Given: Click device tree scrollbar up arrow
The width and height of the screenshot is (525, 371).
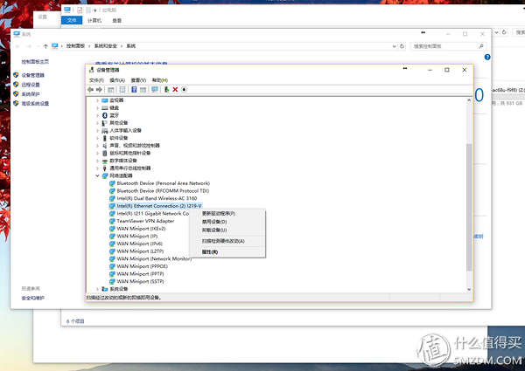Looking at the screenshot, I should (469, 100).
